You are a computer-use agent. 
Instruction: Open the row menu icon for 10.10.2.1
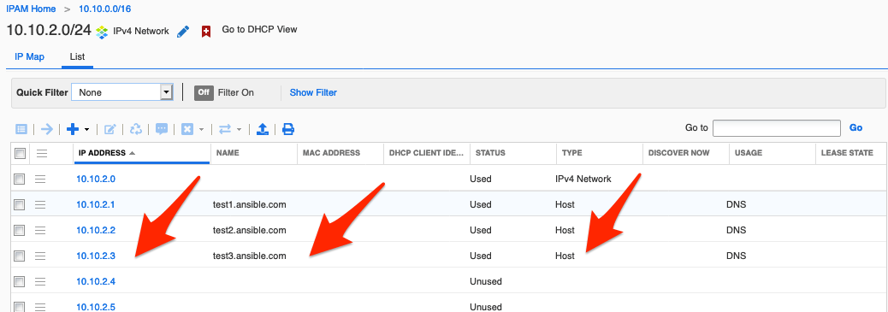(40, 204)
